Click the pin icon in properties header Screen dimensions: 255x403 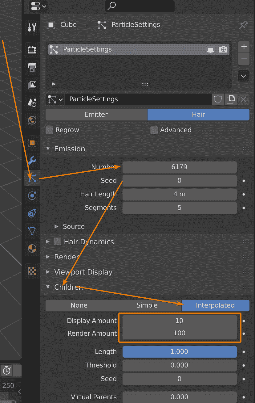[x=243, y=25]
